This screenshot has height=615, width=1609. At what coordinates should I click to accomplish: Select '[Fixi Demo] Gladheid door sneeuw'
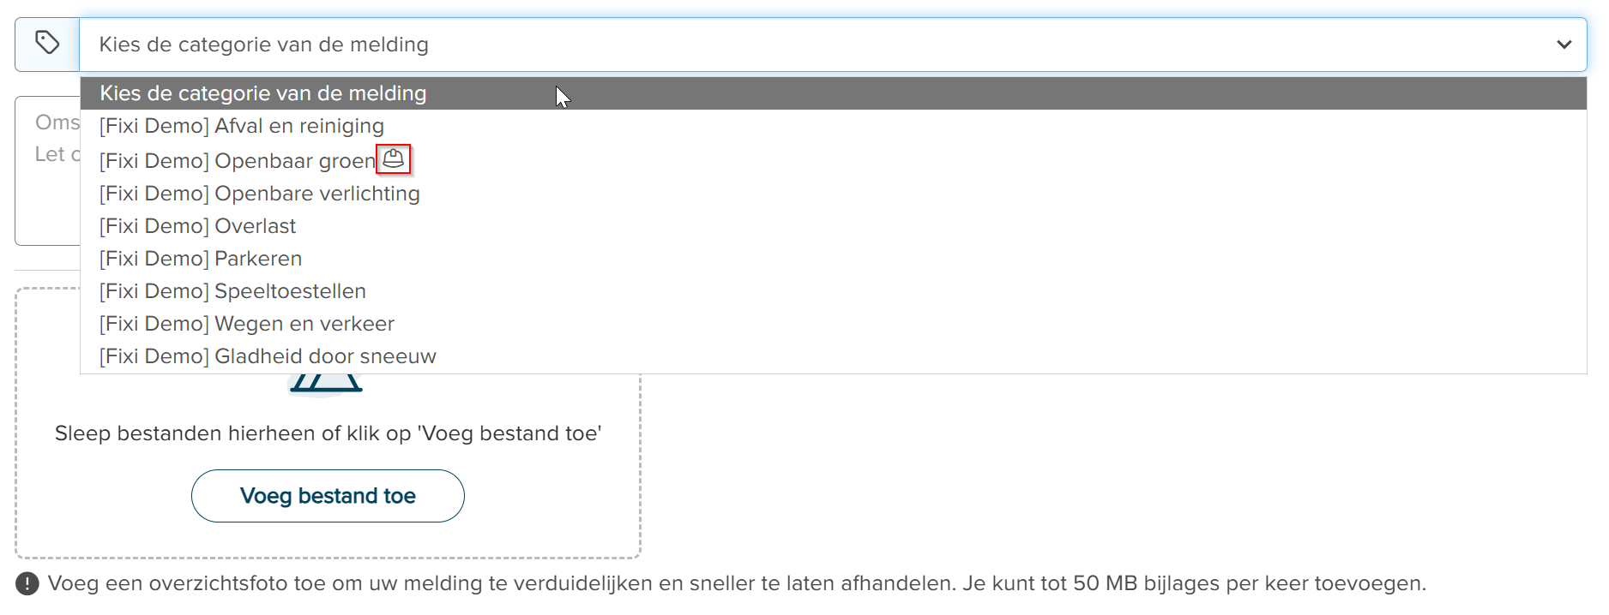(833, 356)
